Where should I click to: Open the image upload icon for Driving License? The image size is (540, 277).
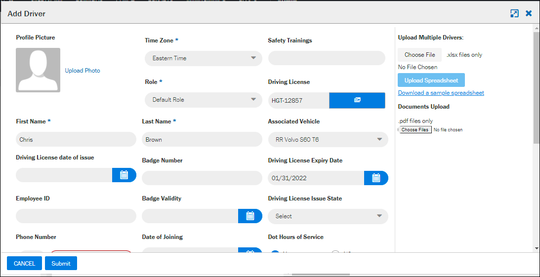357,100
